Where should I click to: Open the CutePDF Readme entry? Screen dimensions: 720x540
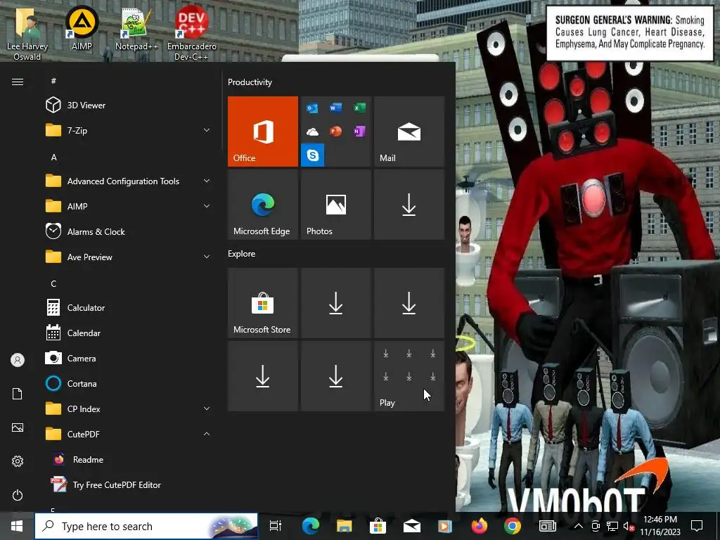point(127,459)
